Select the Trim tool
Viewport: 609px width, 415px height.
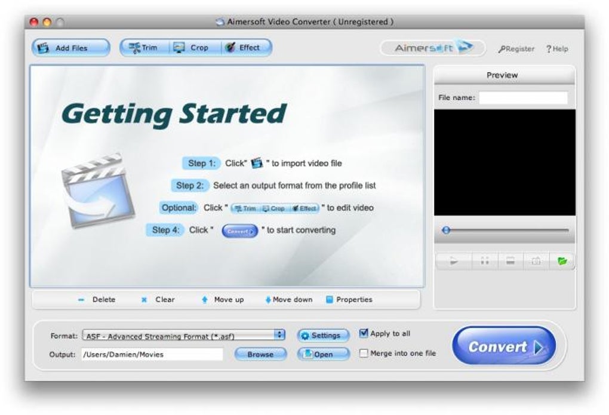pos(144,48)
